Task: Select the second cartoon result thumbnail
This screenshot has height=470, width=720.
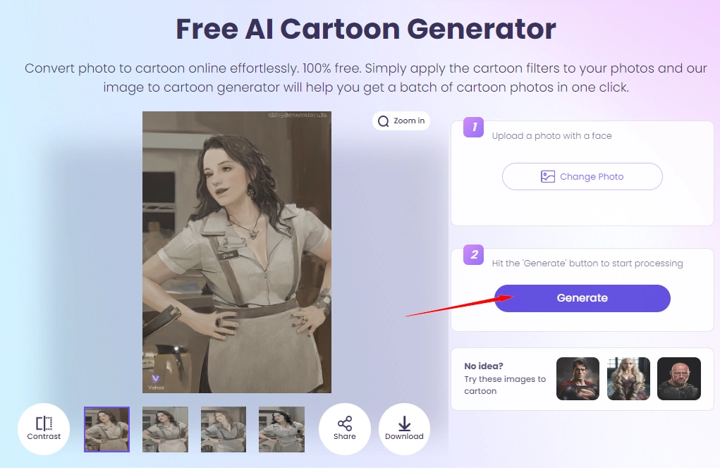Action: [x=165, y=429]
